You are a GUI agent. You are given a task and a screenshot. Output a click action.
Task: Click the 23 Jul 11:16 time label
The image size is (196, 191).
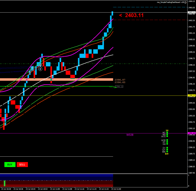[80, 189]
